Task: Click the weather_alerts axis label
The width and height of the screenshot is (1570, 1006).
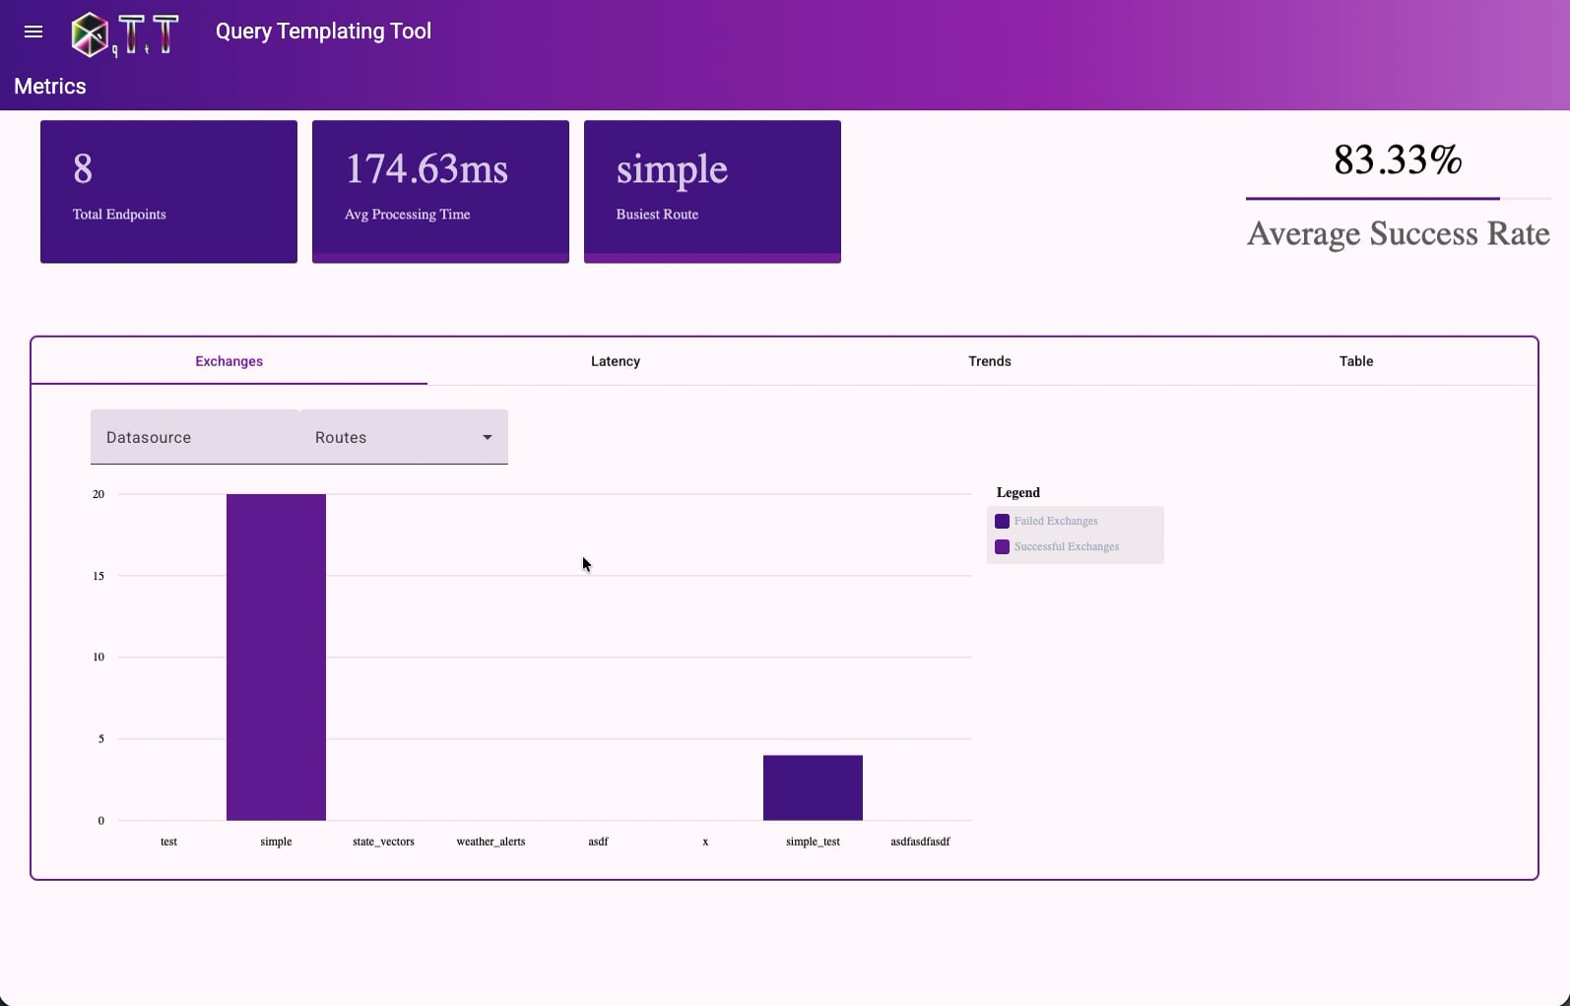Action: (491, 842)
